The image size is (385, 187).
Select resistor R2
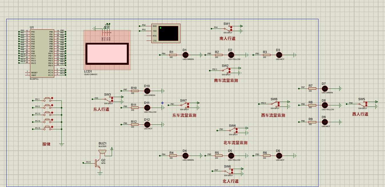coord(218,55)
